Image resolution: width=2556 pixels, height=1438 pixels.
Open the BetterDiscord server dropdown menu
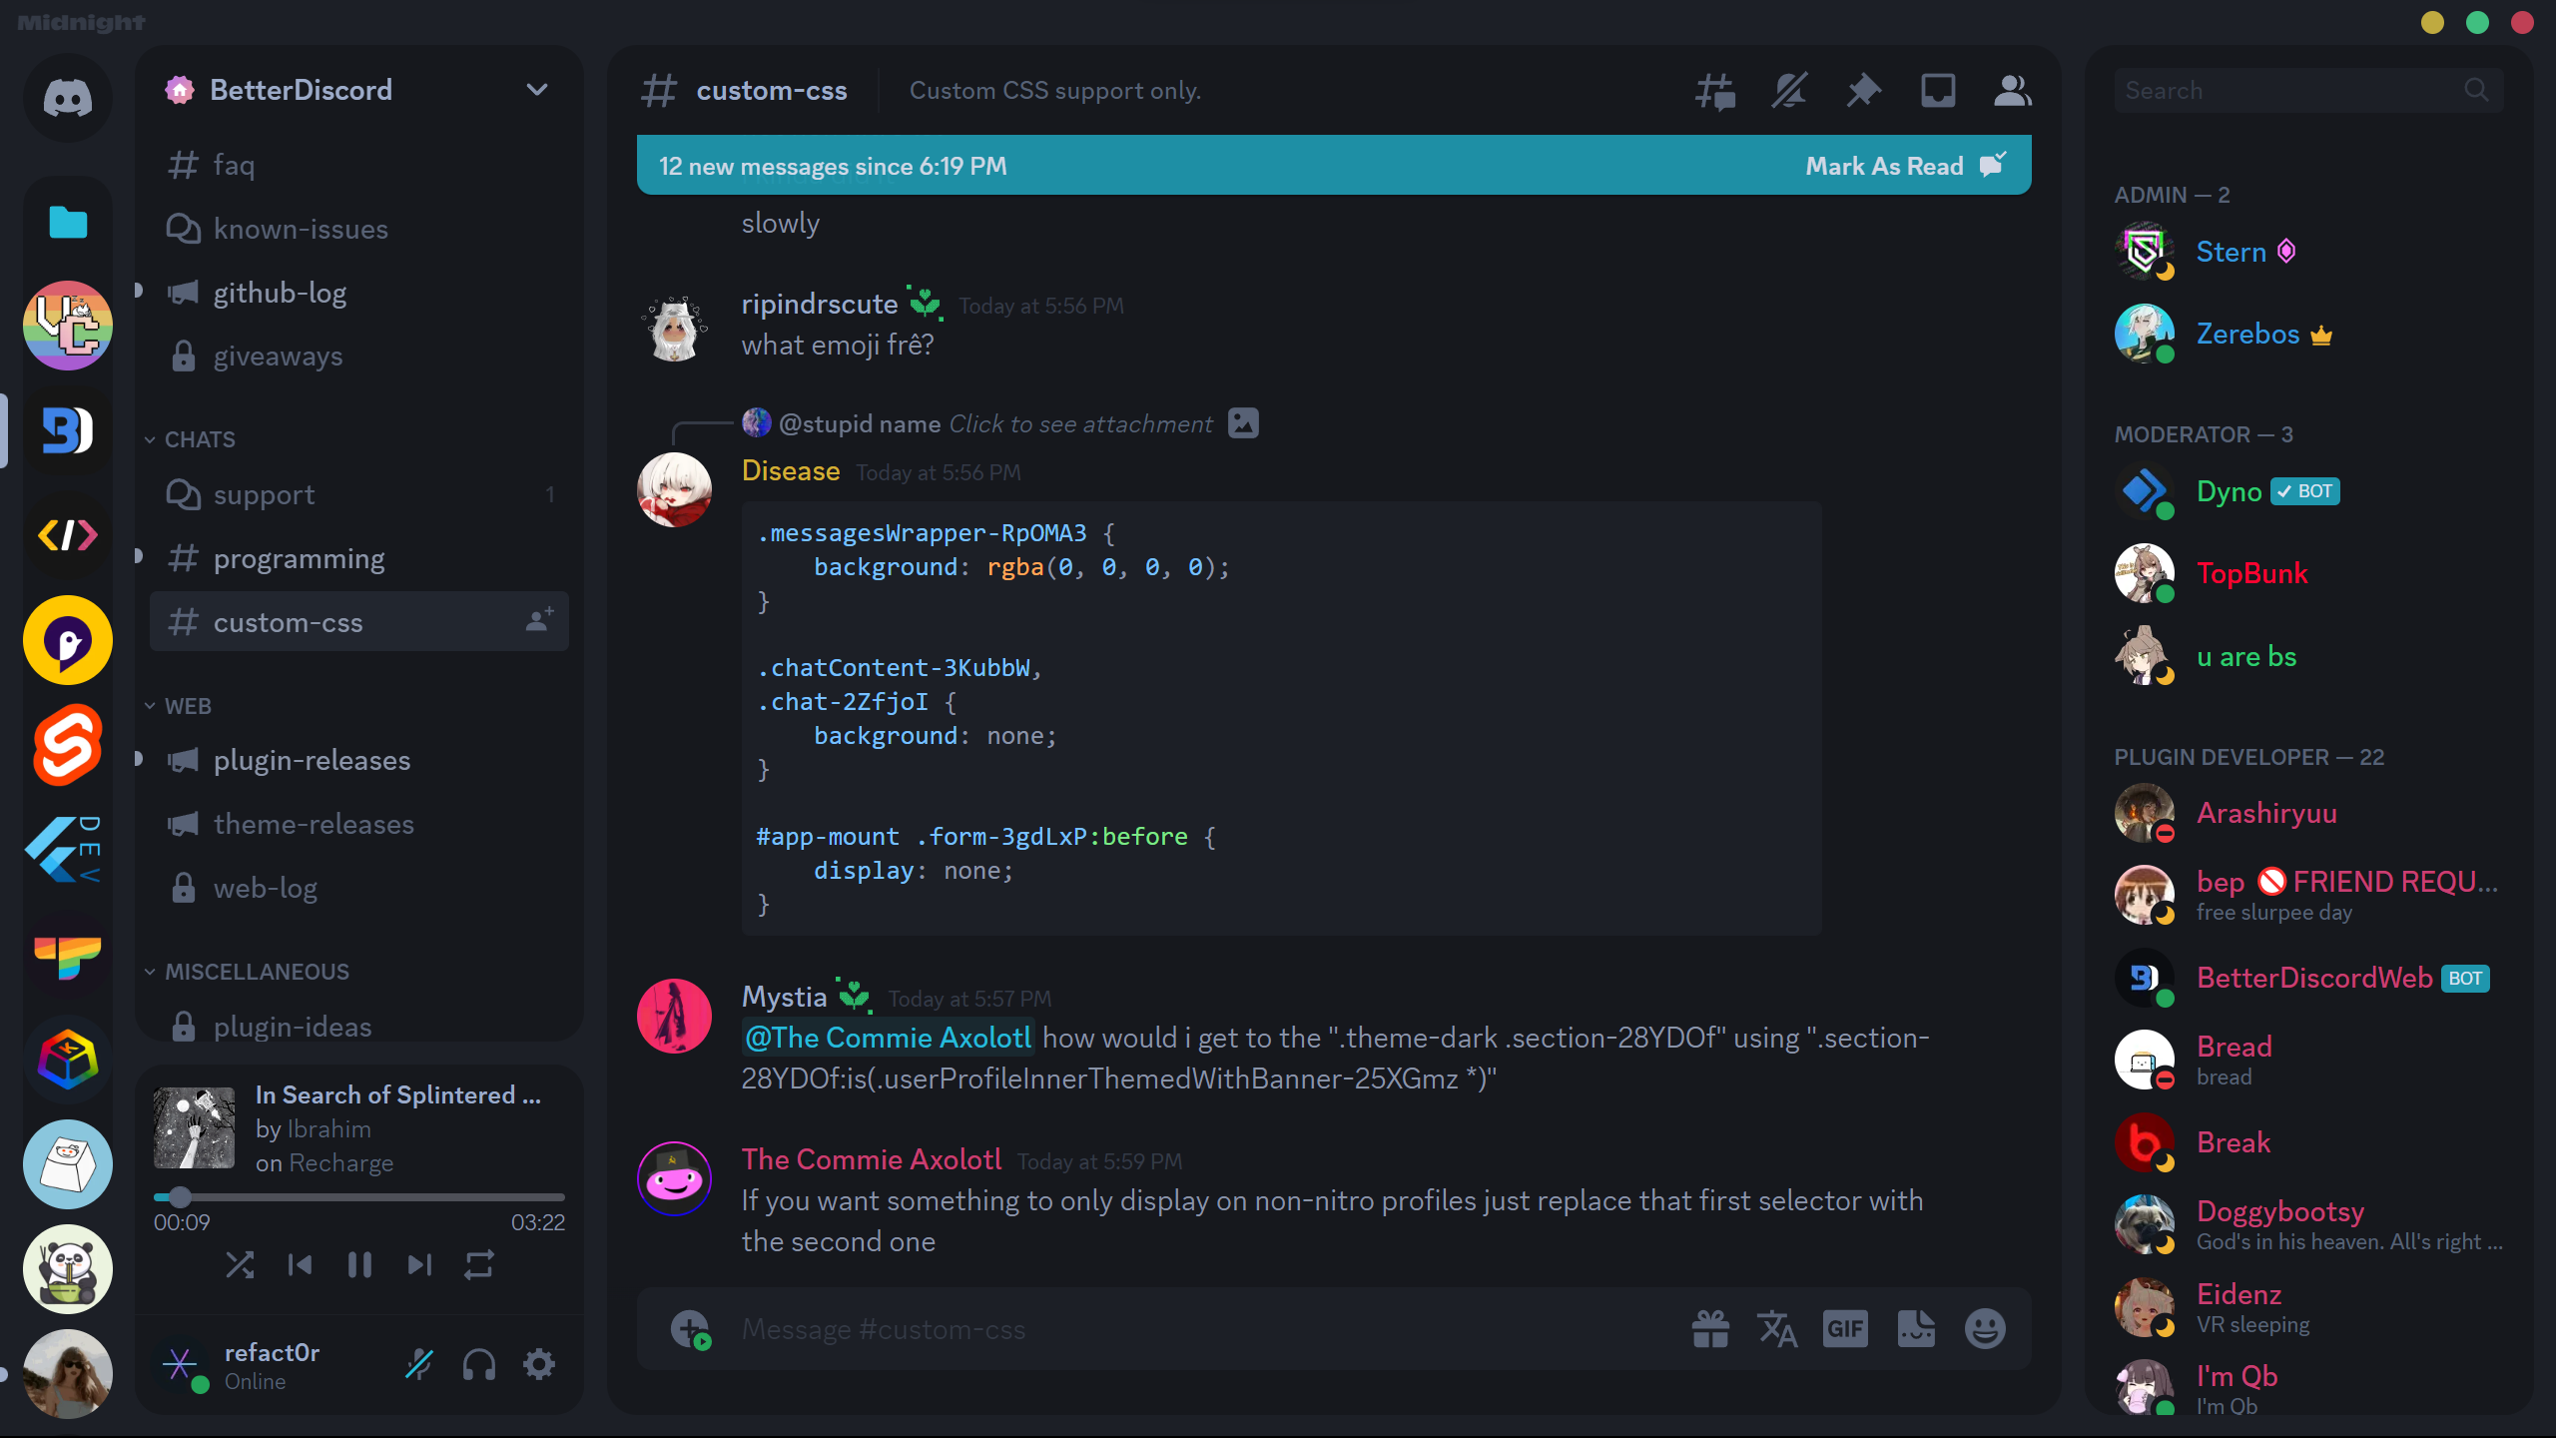point(537,90)
